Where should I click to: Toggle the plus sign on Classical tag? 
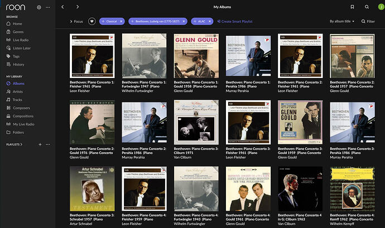pos(104,21)
